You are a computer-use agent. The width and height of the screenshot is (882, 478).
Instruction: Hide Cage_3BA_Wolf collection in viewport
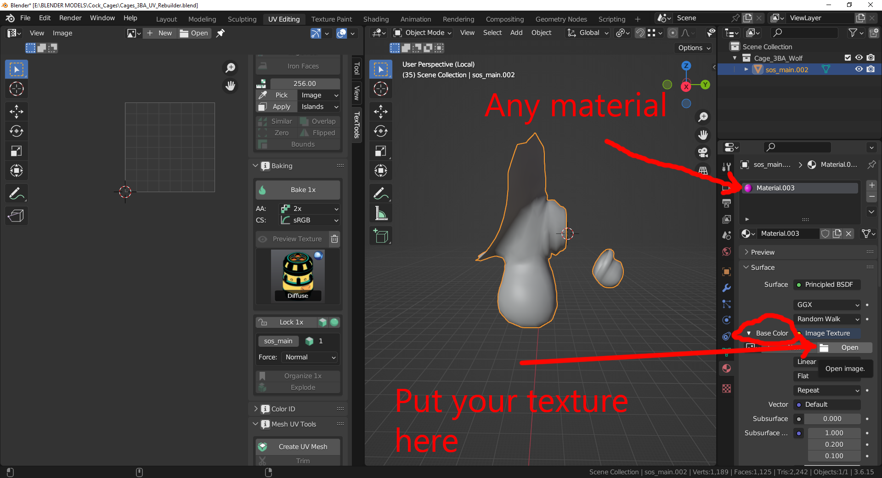pos(859,58)
